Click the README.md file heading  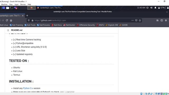pyautogui.click(x=17, y=30)
